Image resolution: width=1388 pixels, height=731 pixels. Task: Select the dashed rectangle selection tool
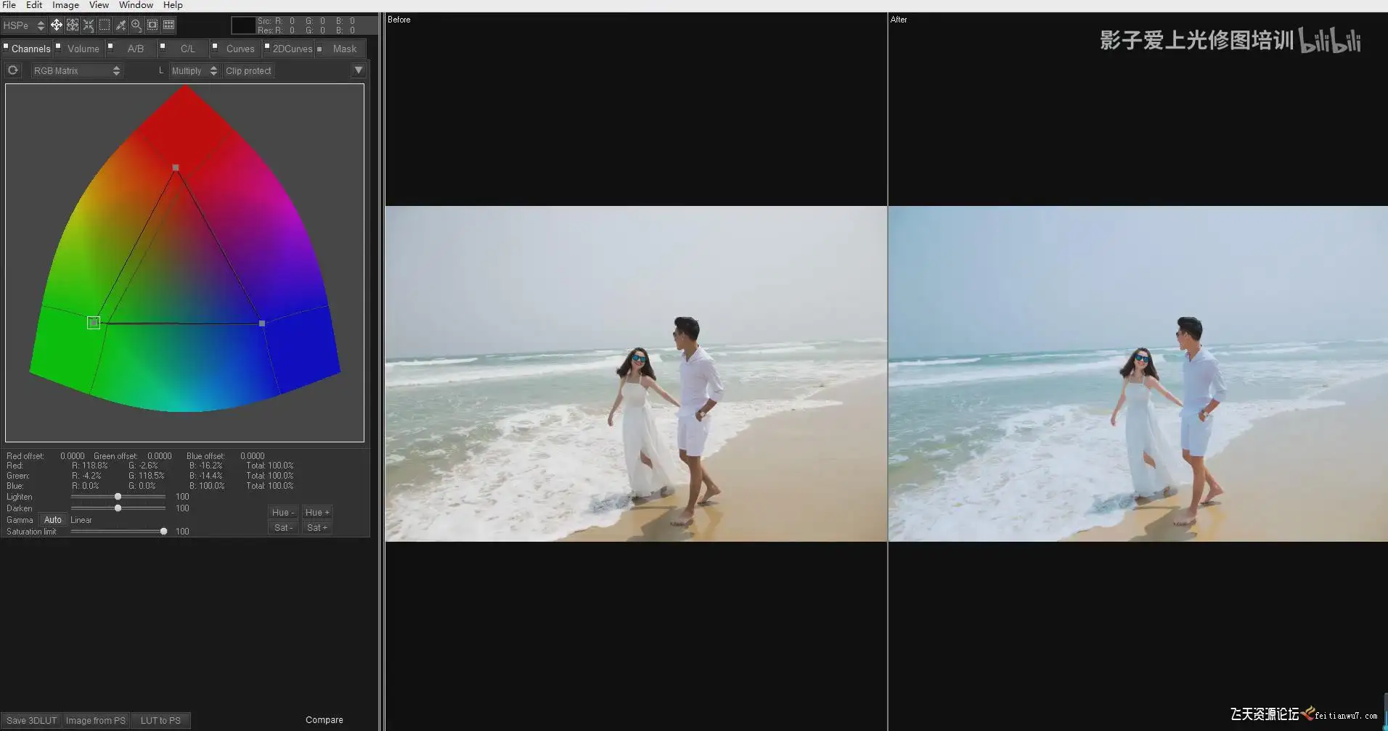click(x=105, y=25)
